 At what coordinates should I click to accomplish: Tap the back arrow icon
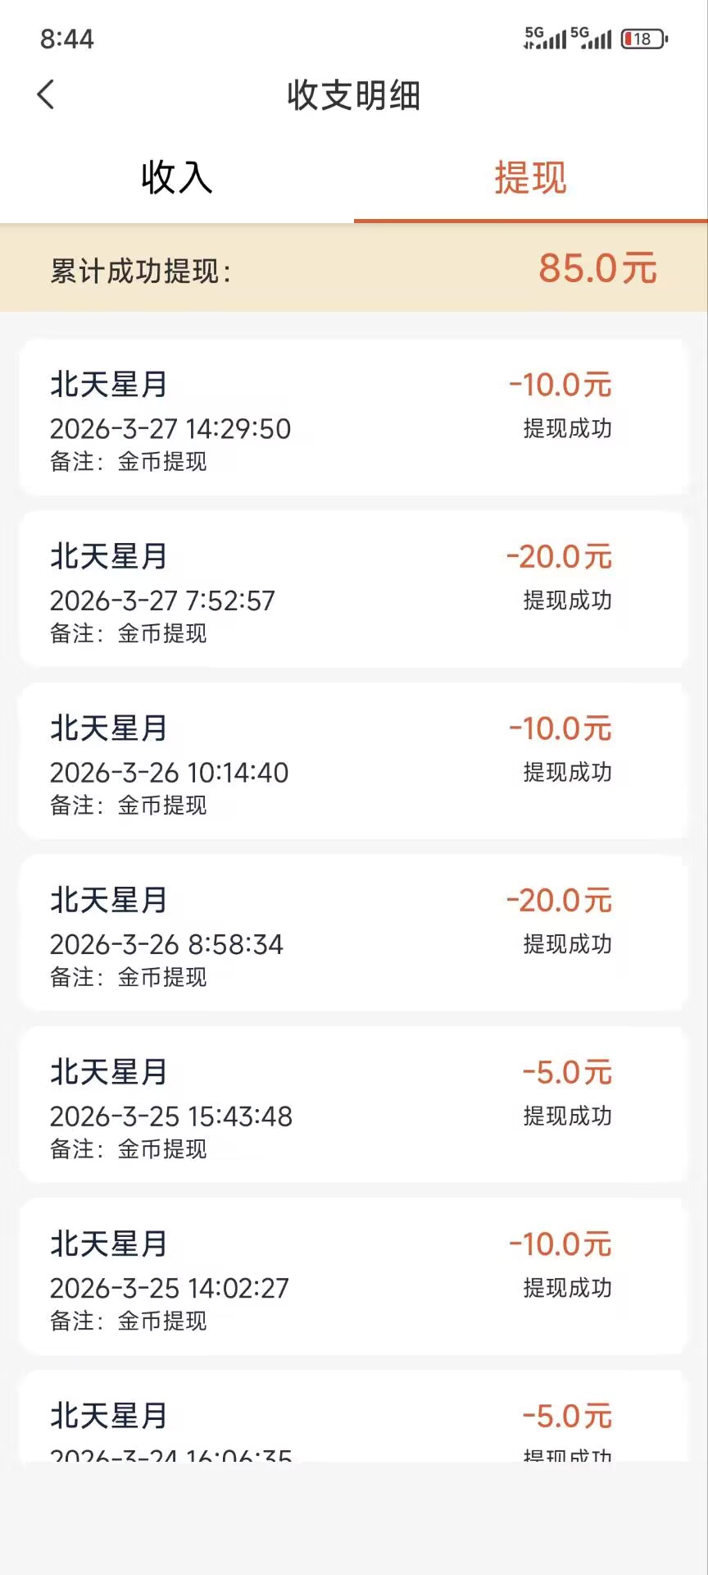tap(46, 94)
